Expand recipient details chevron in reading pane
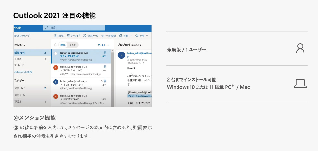This screenshot has width=318, height=151. point(144,63)
